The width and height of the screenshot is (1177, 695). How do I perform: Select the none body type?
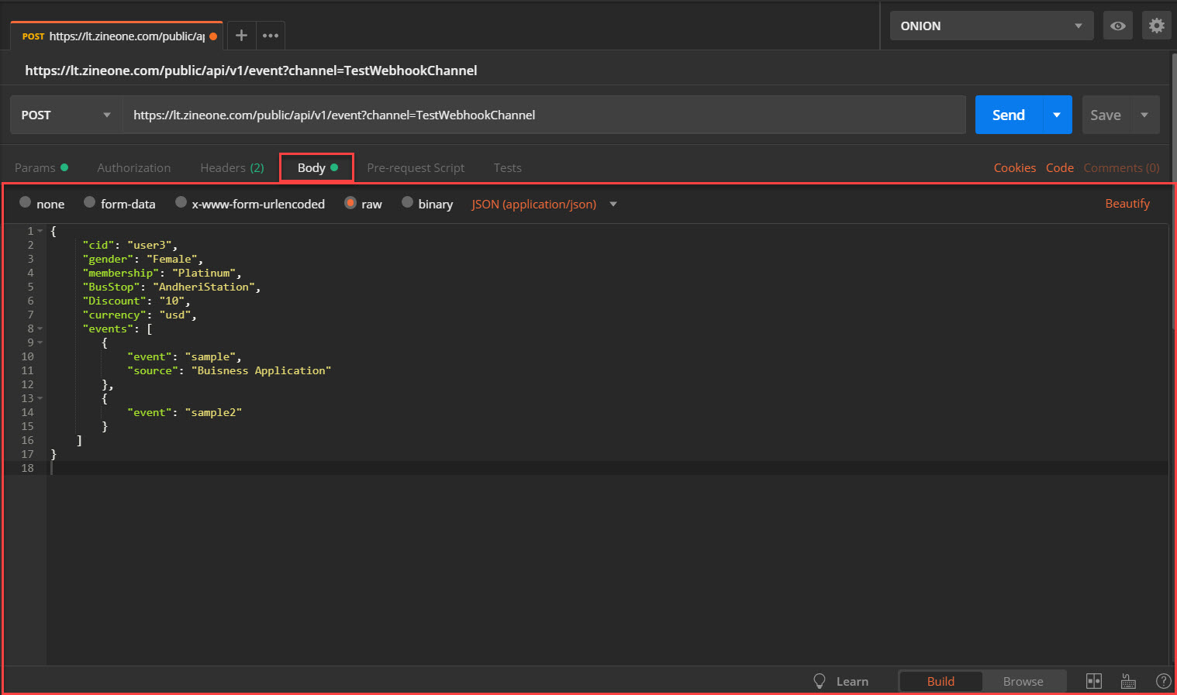(x=26, y=202)
